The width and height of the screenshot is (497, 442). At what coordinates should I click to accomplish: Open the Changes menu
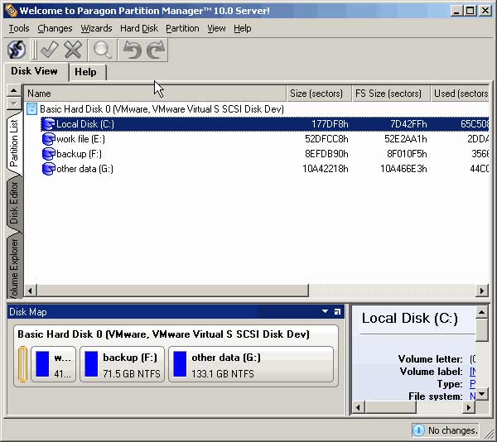(x=55, y=28)
